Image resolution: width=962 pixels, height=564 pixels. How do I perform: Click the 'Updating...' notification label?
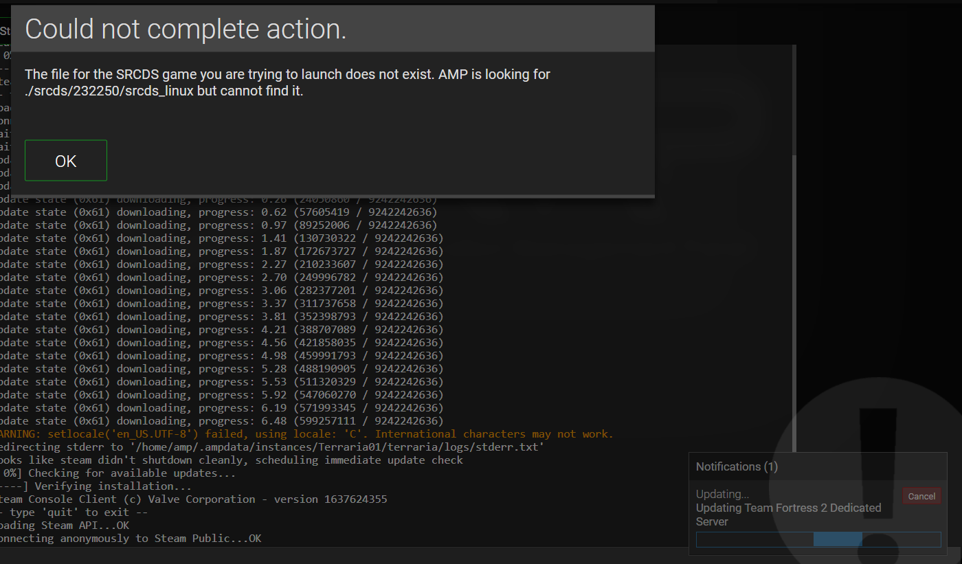tap(722, 494)
